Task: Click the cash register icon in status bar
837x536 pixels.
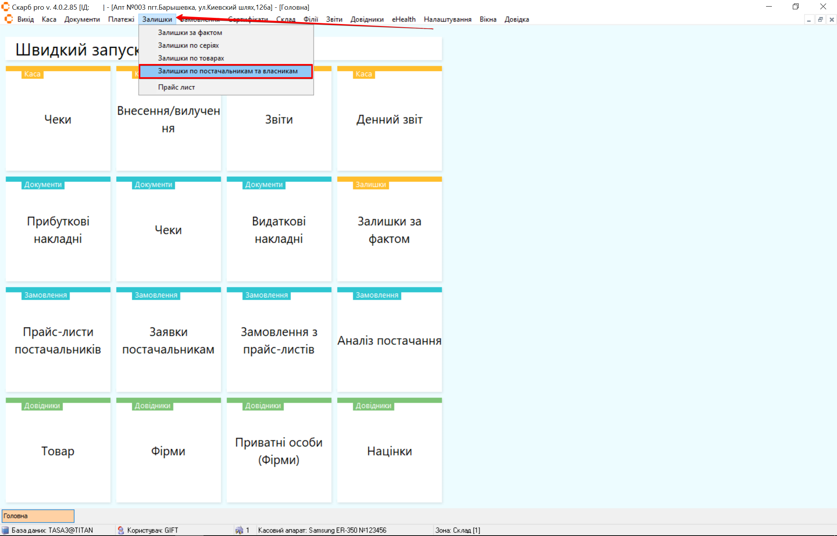Action: click(x=239, y=530)
